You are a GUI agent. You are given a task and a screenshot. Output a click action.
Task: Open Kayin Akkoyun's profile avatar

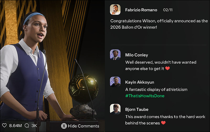115,82
